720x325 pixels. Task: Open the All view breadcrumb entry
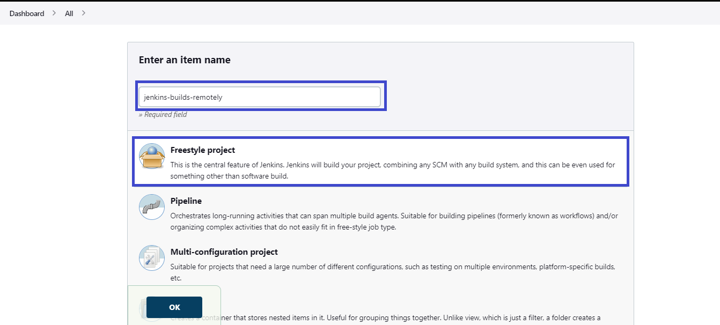[69, 13]
